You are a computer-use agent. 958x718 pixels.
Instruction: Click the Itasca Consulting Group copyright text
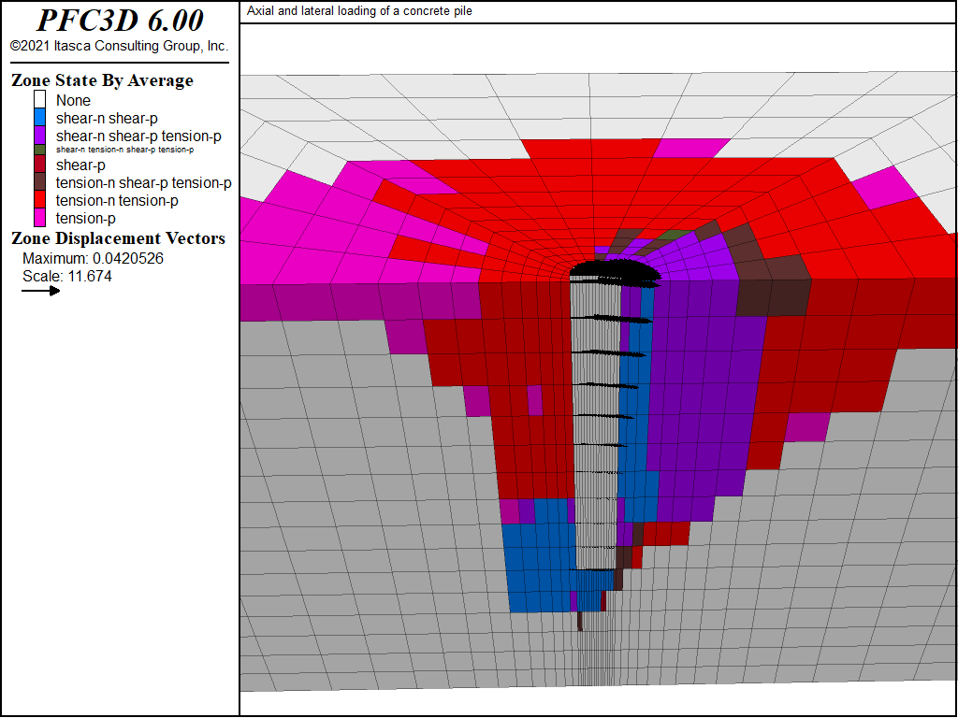point(119,46)
